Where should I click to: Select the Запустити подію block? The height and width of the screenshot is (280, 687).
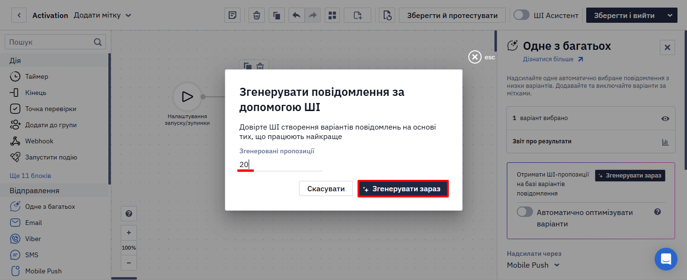(x=51, y=157)
